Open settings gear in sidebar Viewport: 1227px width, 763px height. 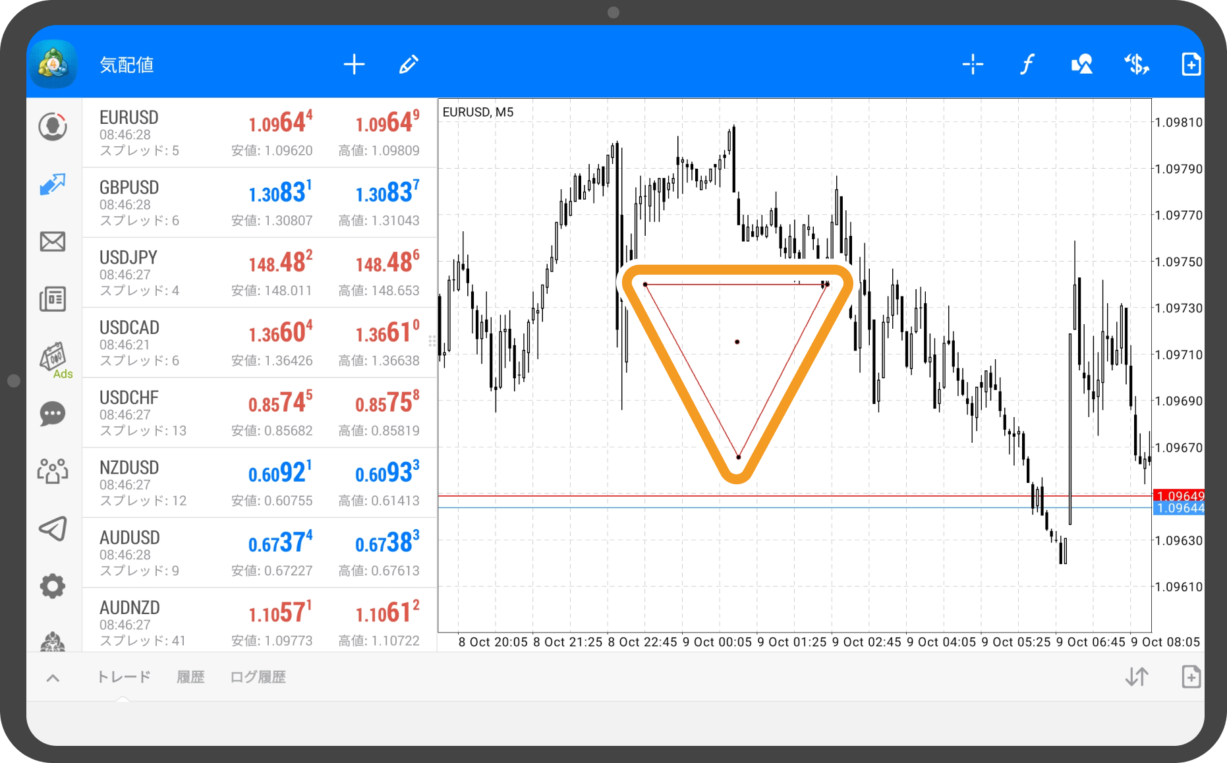pyautogui.click(x=53, y=586)
